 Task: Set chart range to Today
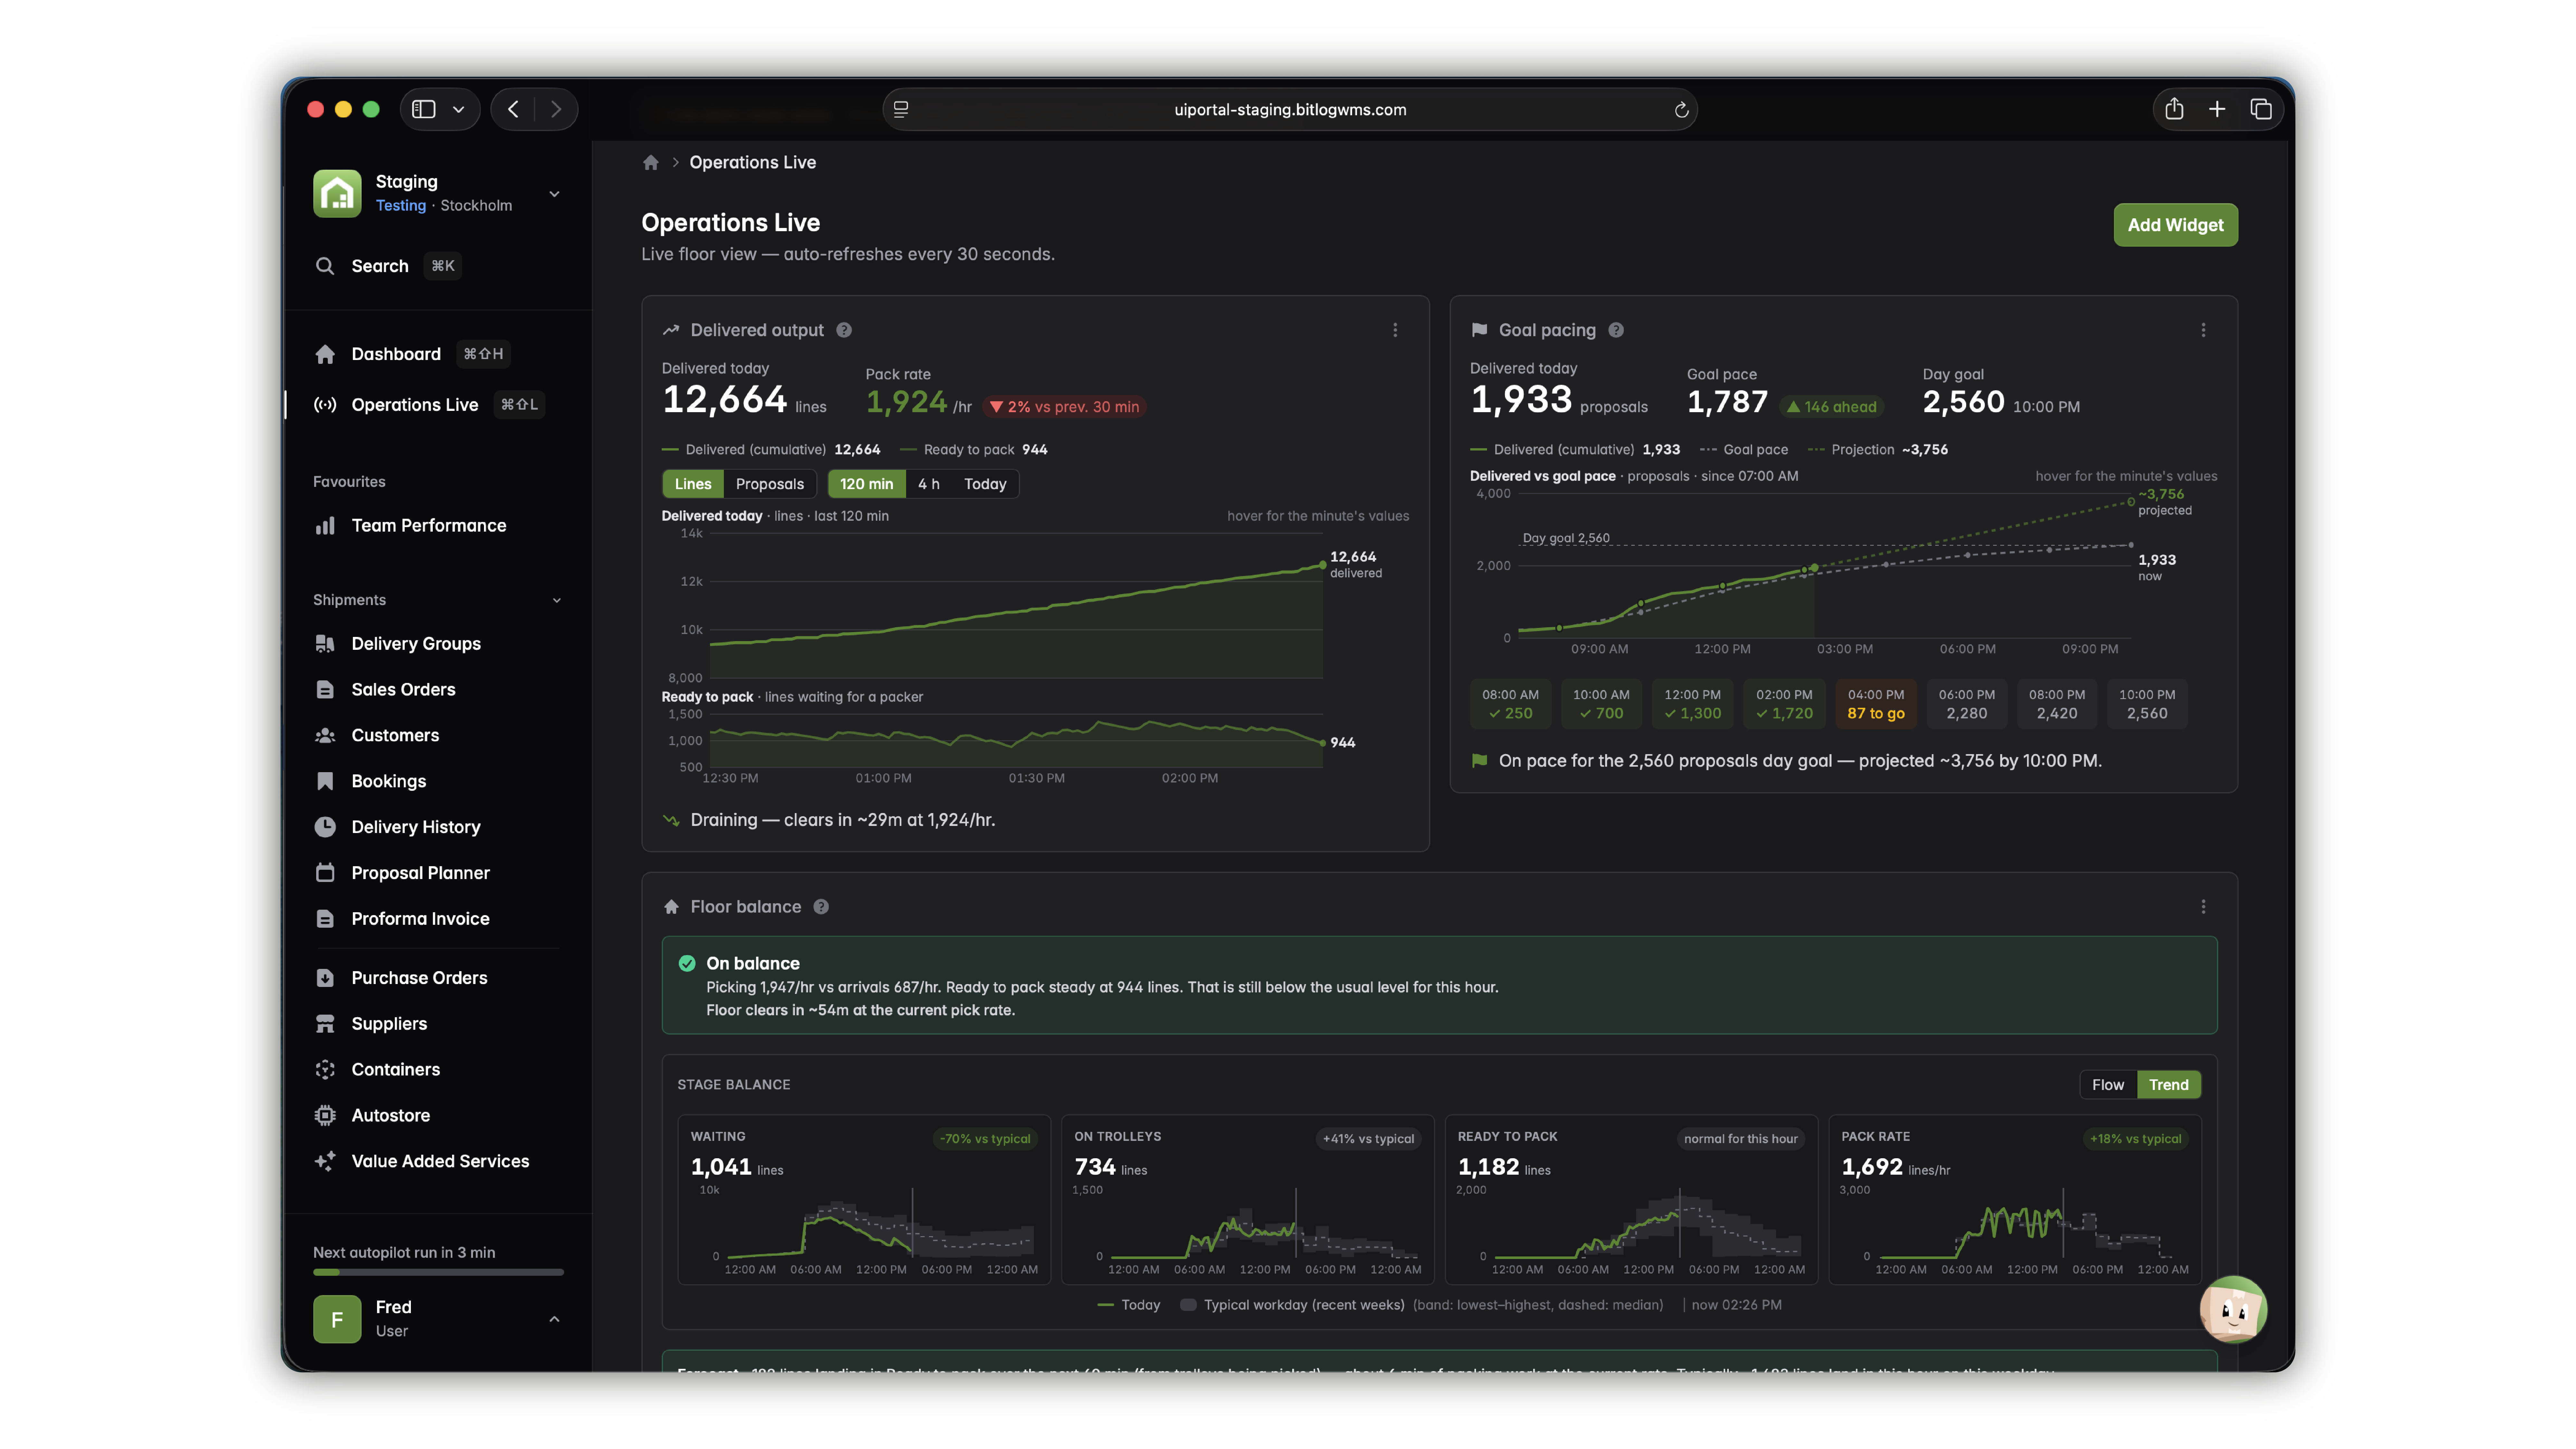click(x=985, y=484)
